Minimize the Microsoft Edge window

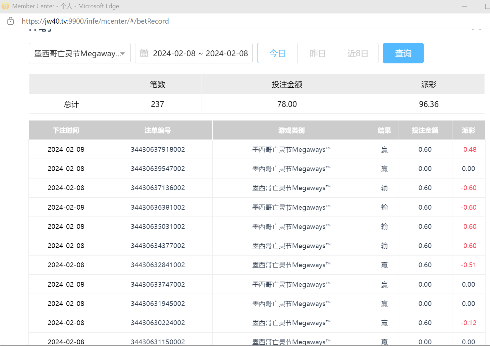click(x=464, y=6)
